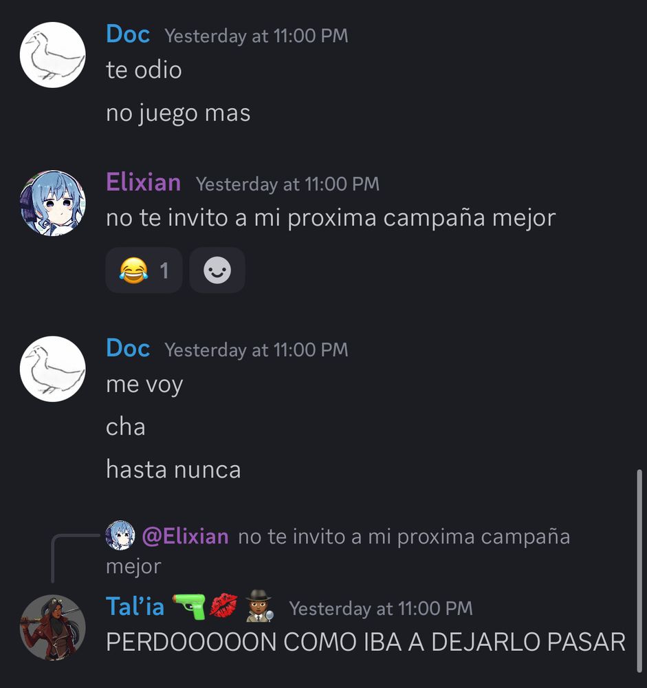Click the kiss mark emoji by Tal'ia
The image size is (647, 688).
tap(223, 605)
